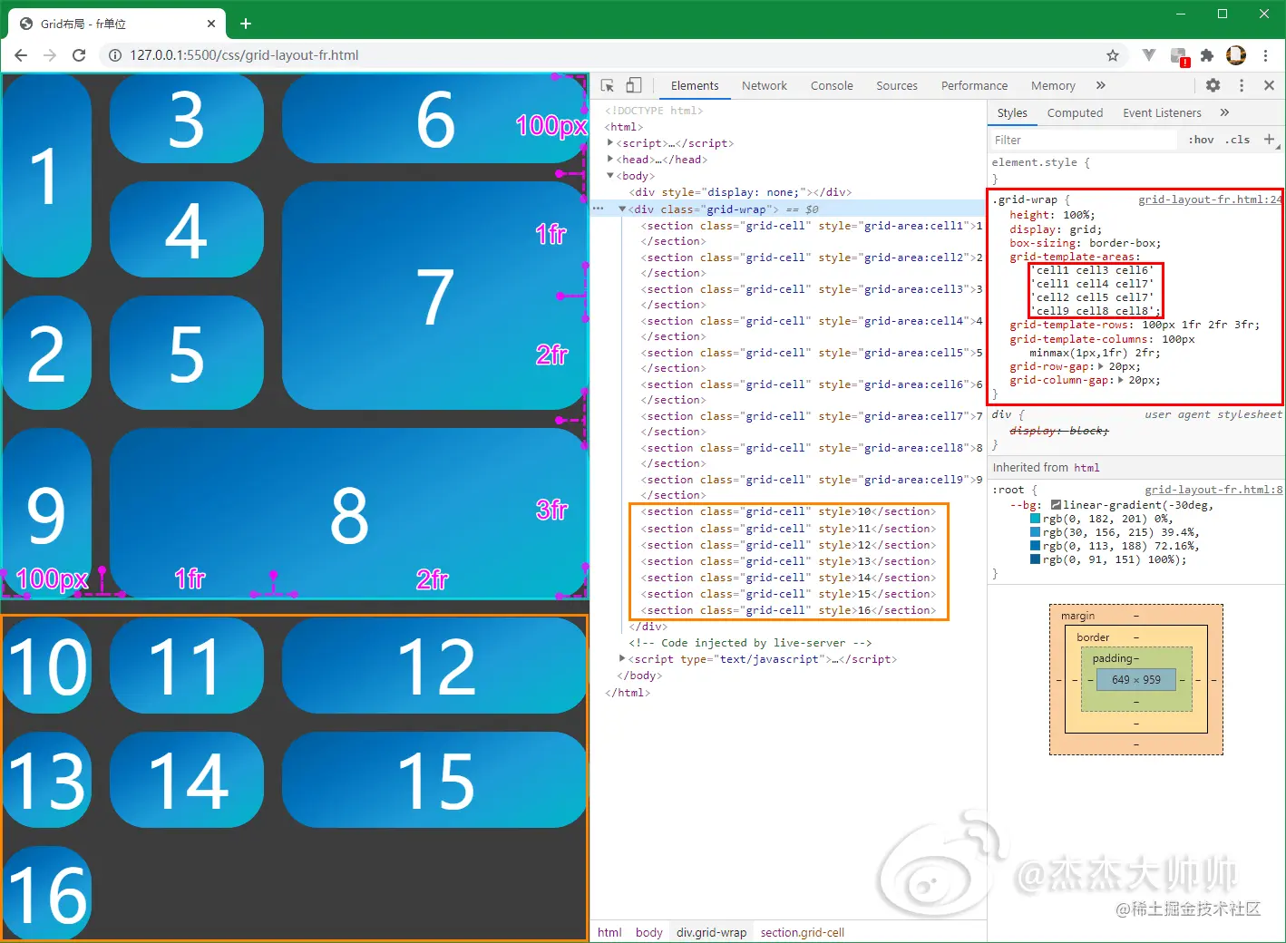
Task: Click the browser address bar URL
Action: 244,55
